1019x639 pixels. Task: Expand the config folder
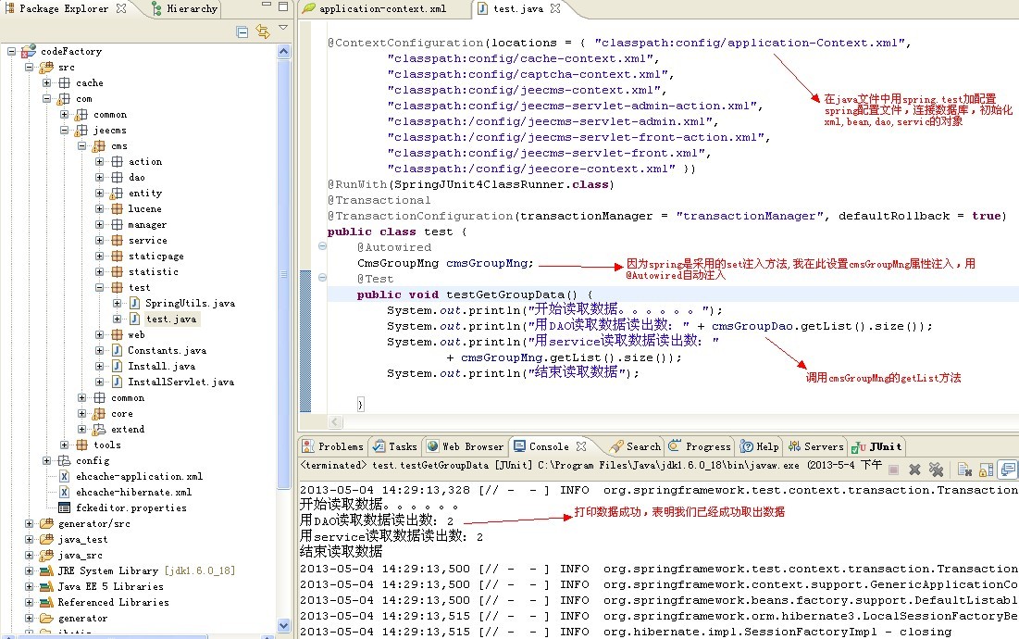pyautogui.click(x=47, y=461)
